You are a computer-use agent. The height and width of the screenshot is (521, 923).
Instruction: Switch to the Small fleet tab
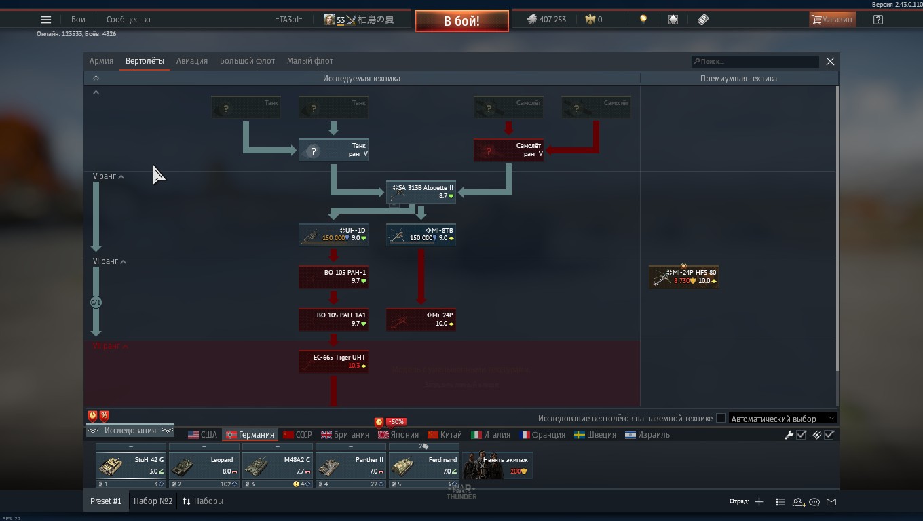[x=310, y=61]
